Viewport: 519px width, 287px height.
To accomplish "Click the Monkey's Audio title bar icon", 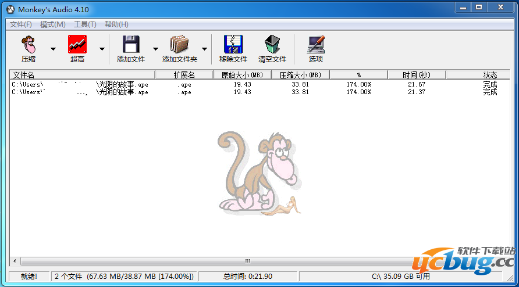I will pos(10,10).
